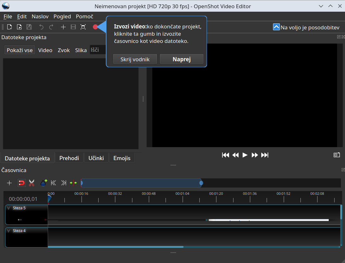Enable the Video files filter
The width and height of the screenshot is (345, 263).
pos(45,50)
